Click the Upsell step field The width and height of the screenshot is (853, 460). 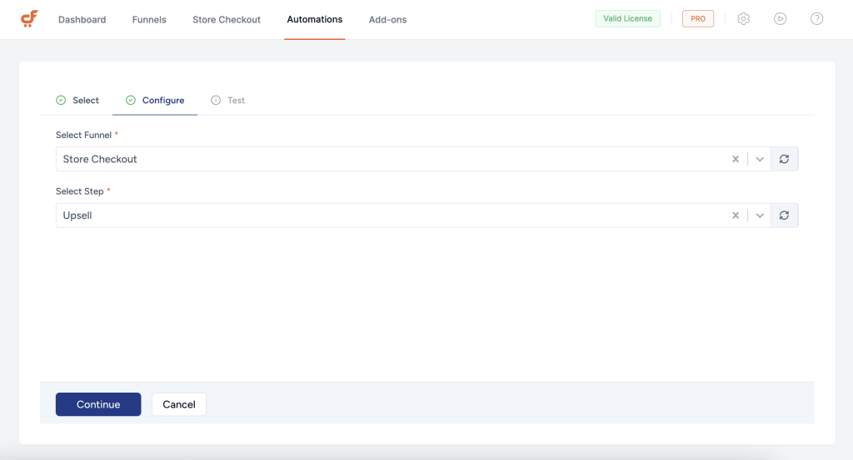tap(392, 215)
